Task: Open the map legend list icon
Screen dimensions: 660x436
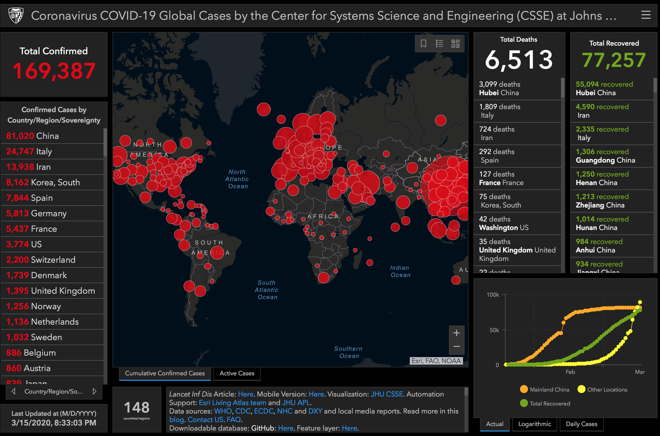Action: pyautogui.click(x=439, y=43)
